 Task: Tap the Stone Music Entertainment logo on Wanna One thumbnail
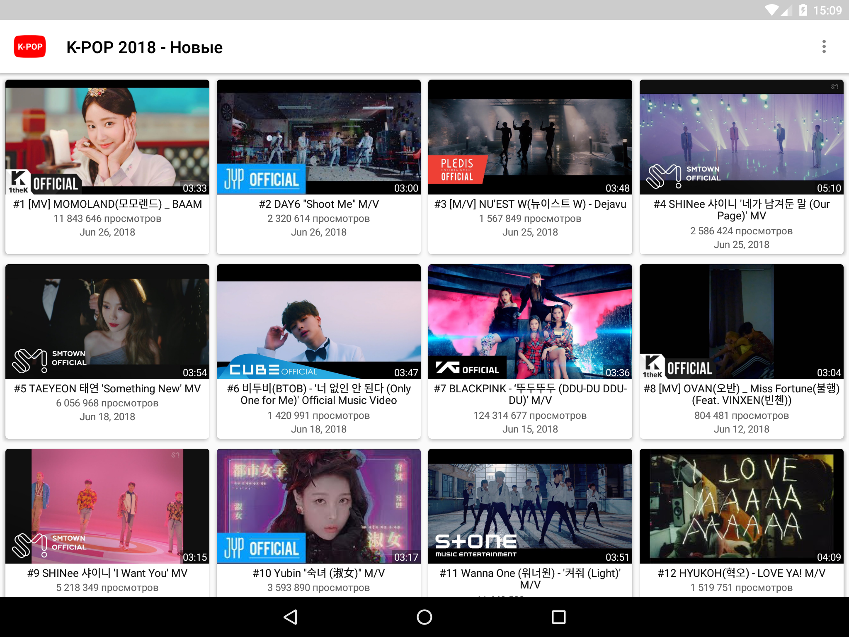[476, 545]
